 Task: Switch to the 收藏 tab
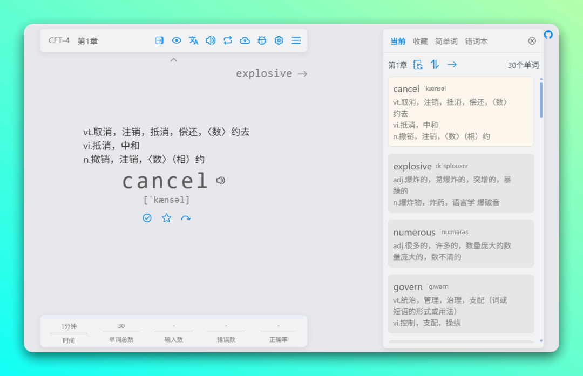click(420, 41)
